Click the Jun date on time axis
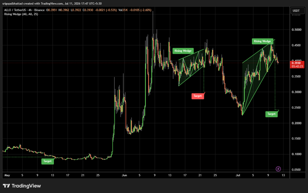This screenshot has height=193, width=308. tap(125, 175)
